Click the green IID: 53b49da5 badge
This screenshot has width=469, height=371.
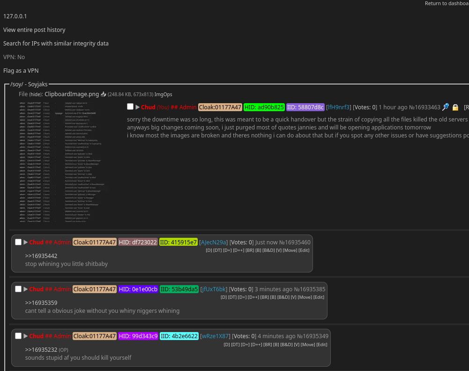tap(179, 289)
